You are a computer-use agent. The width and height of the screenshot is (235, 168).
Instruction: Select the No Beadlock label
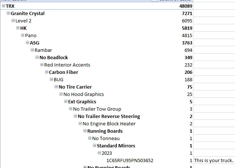pyautogui.click(x=54, y=58)
